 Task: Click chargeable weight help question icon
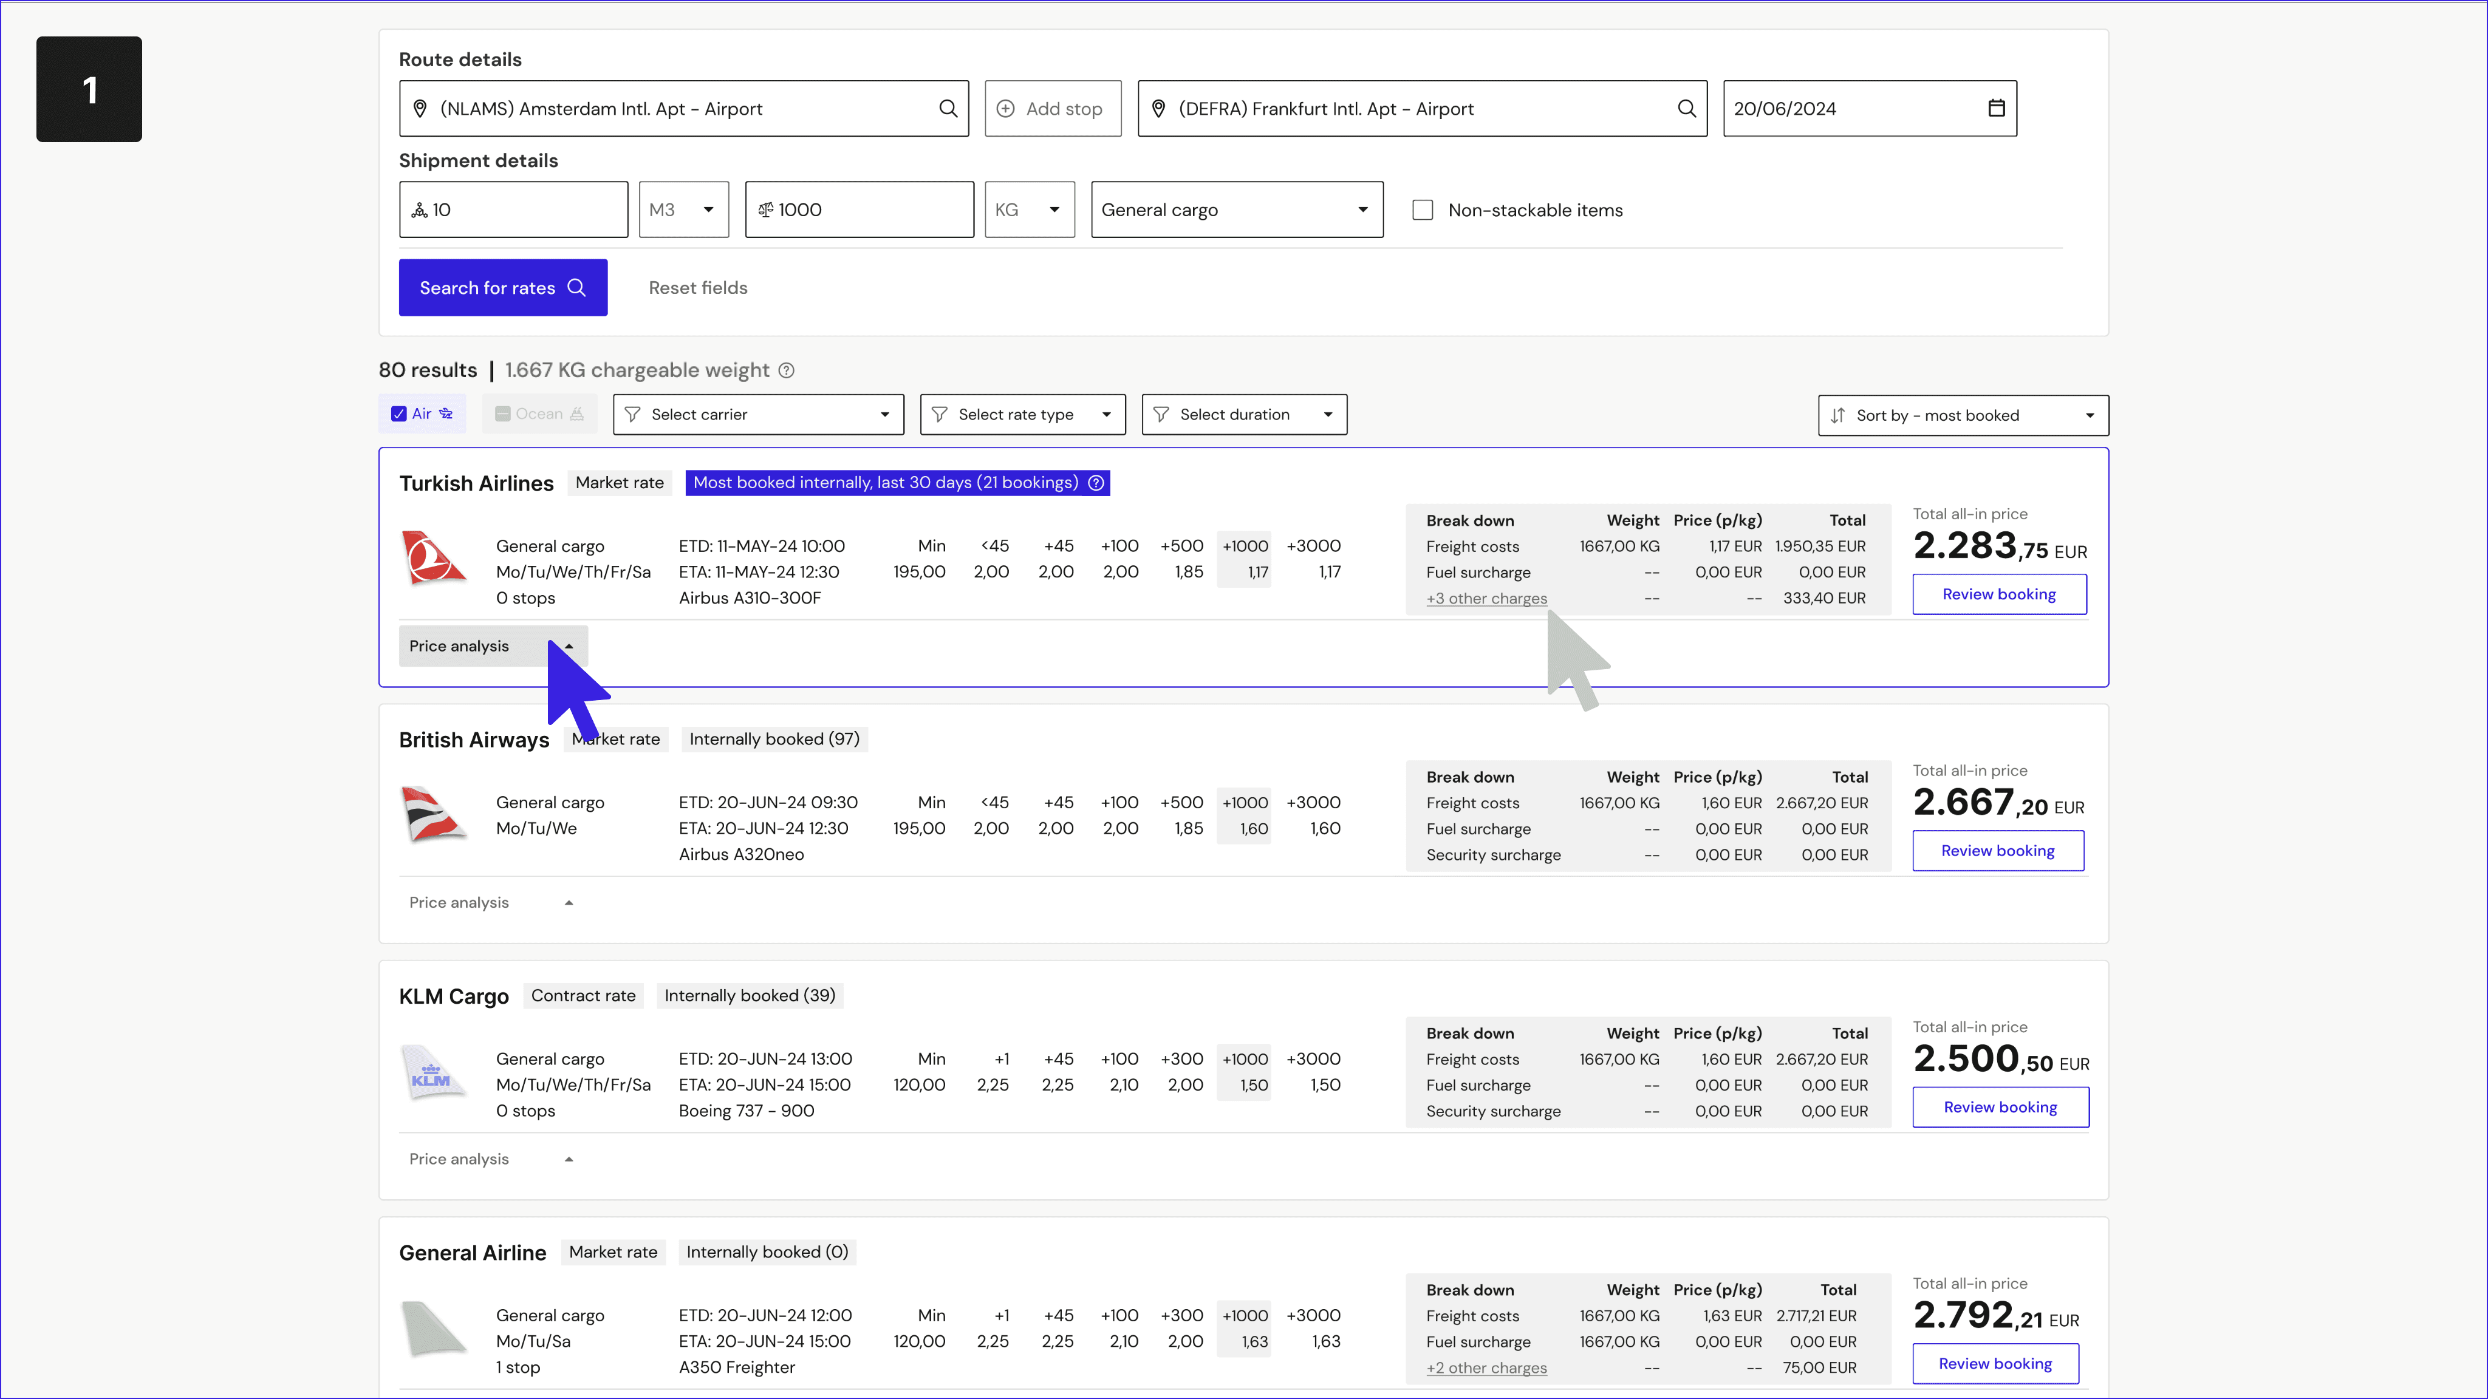pos(786,371)
